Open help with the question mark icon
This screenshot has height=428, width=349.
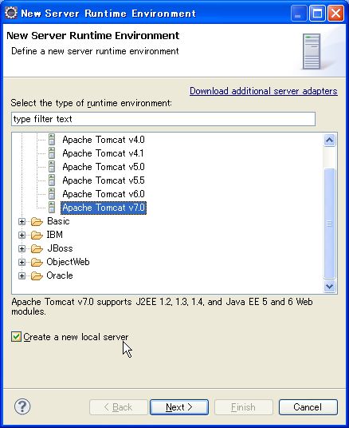coord(22,406)
